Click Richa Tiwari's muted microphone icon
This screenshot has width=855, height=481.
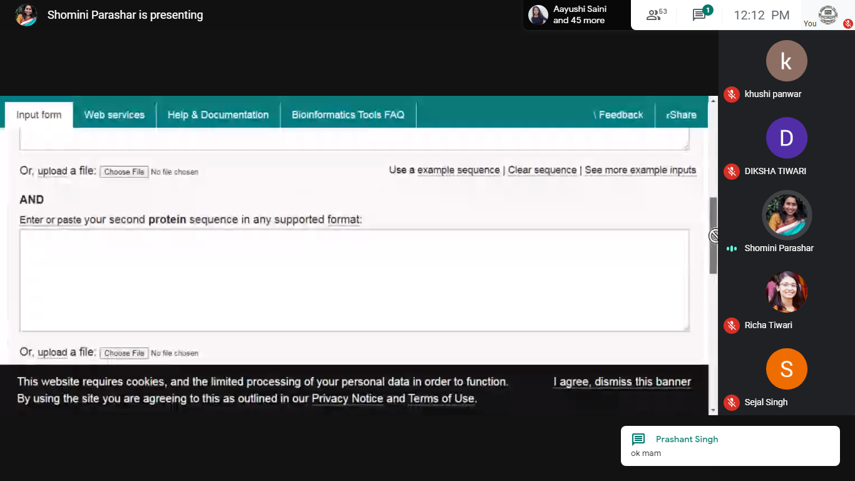[731, 325]
